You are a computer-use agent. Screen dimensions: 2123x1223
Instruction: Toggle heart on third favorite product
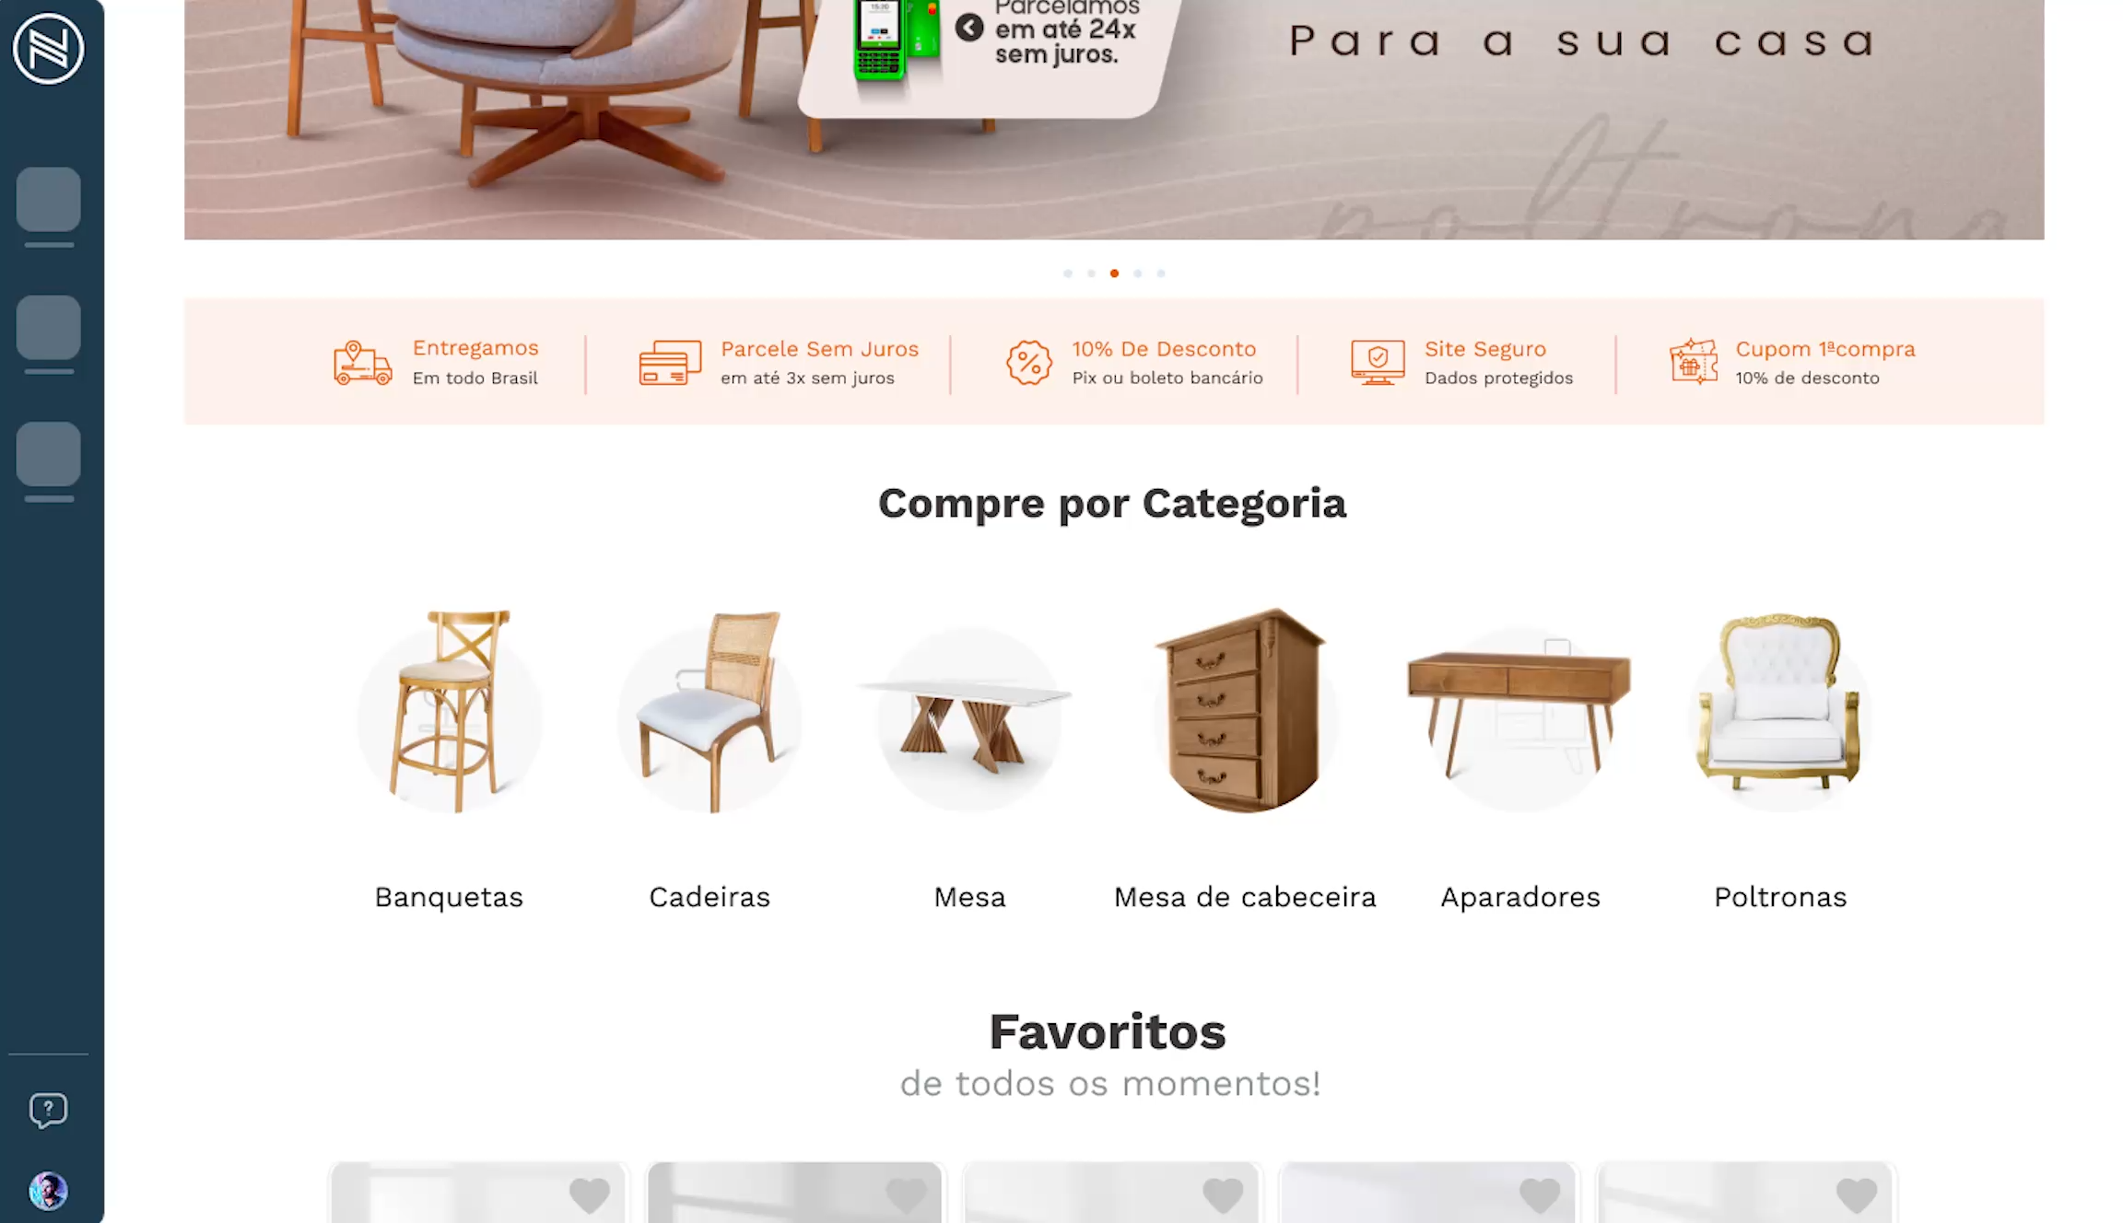tap(1223, 1195)
